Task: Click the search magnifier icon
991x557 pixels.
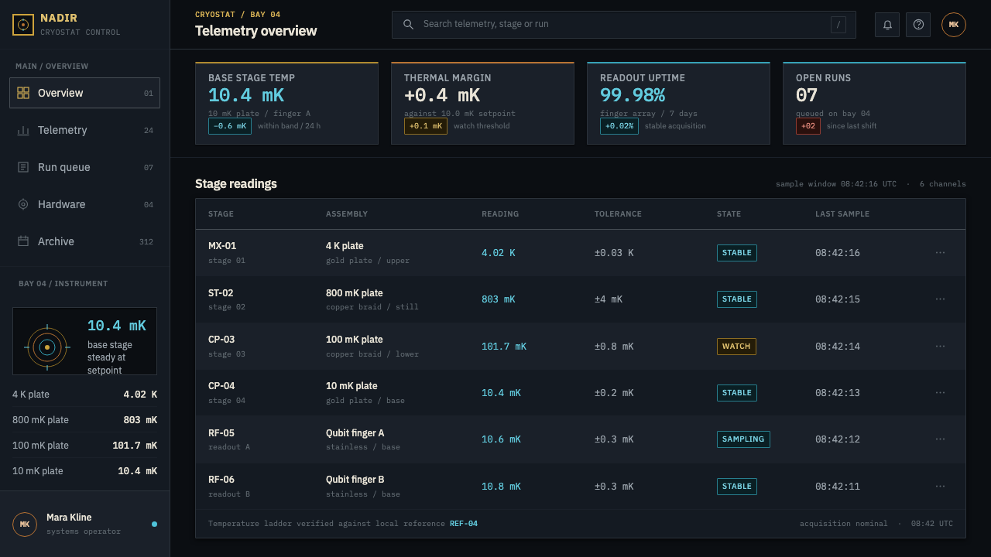Action: coord(408,24)
